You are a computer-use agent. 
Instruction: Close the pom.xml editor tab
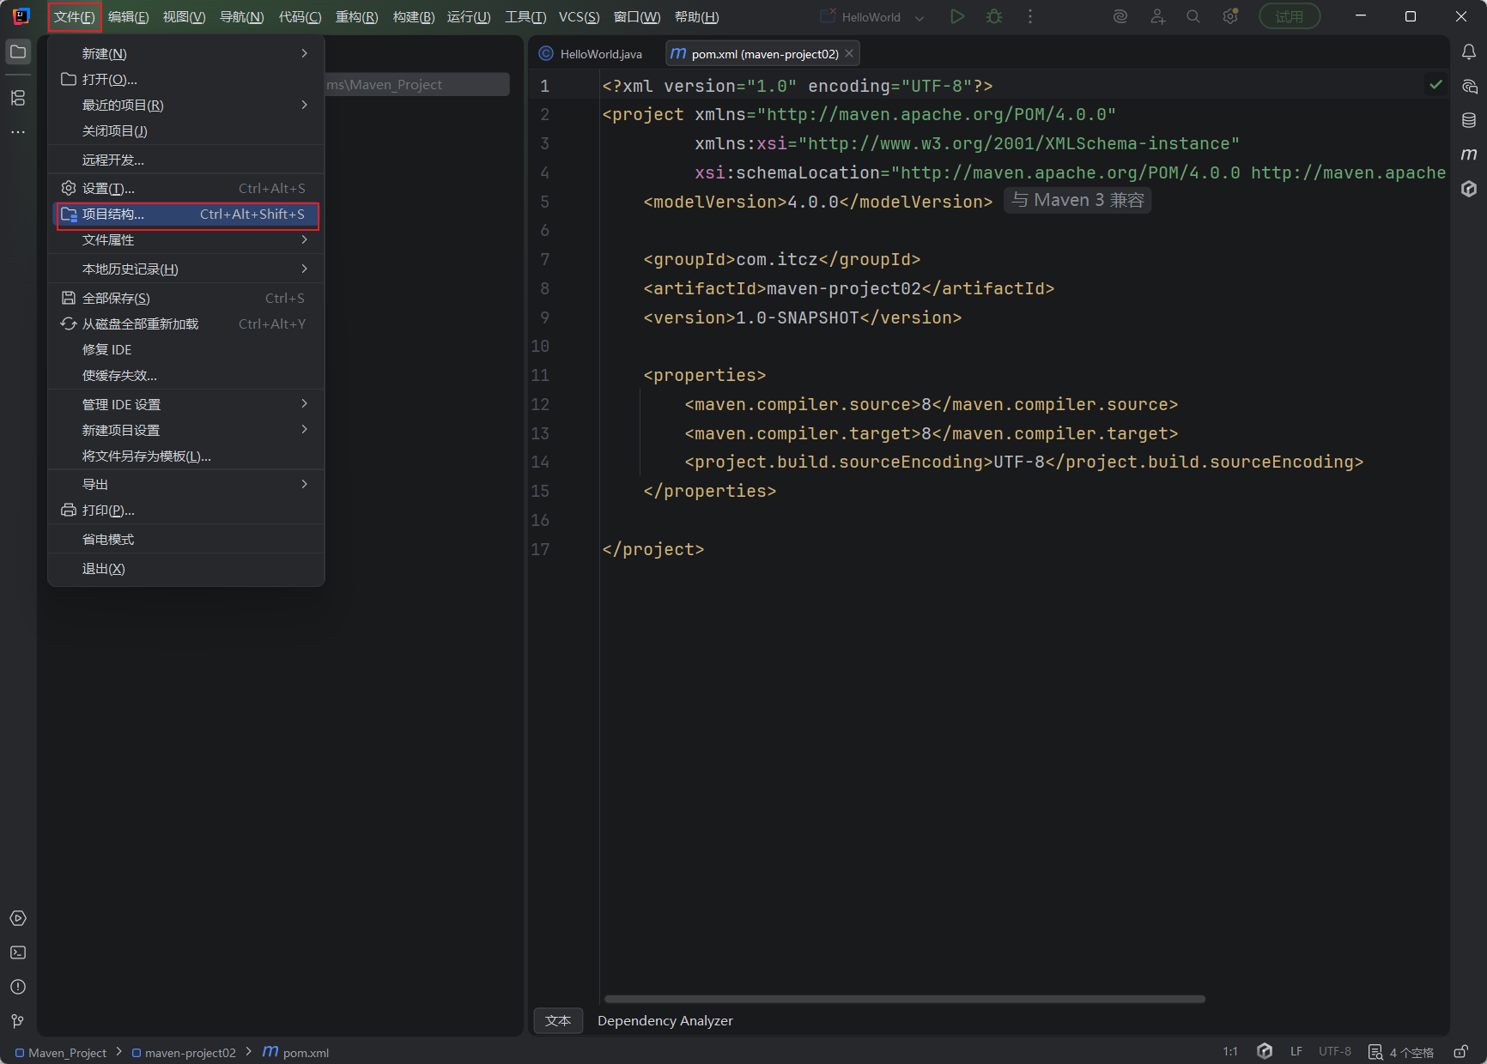coord(849,53)
